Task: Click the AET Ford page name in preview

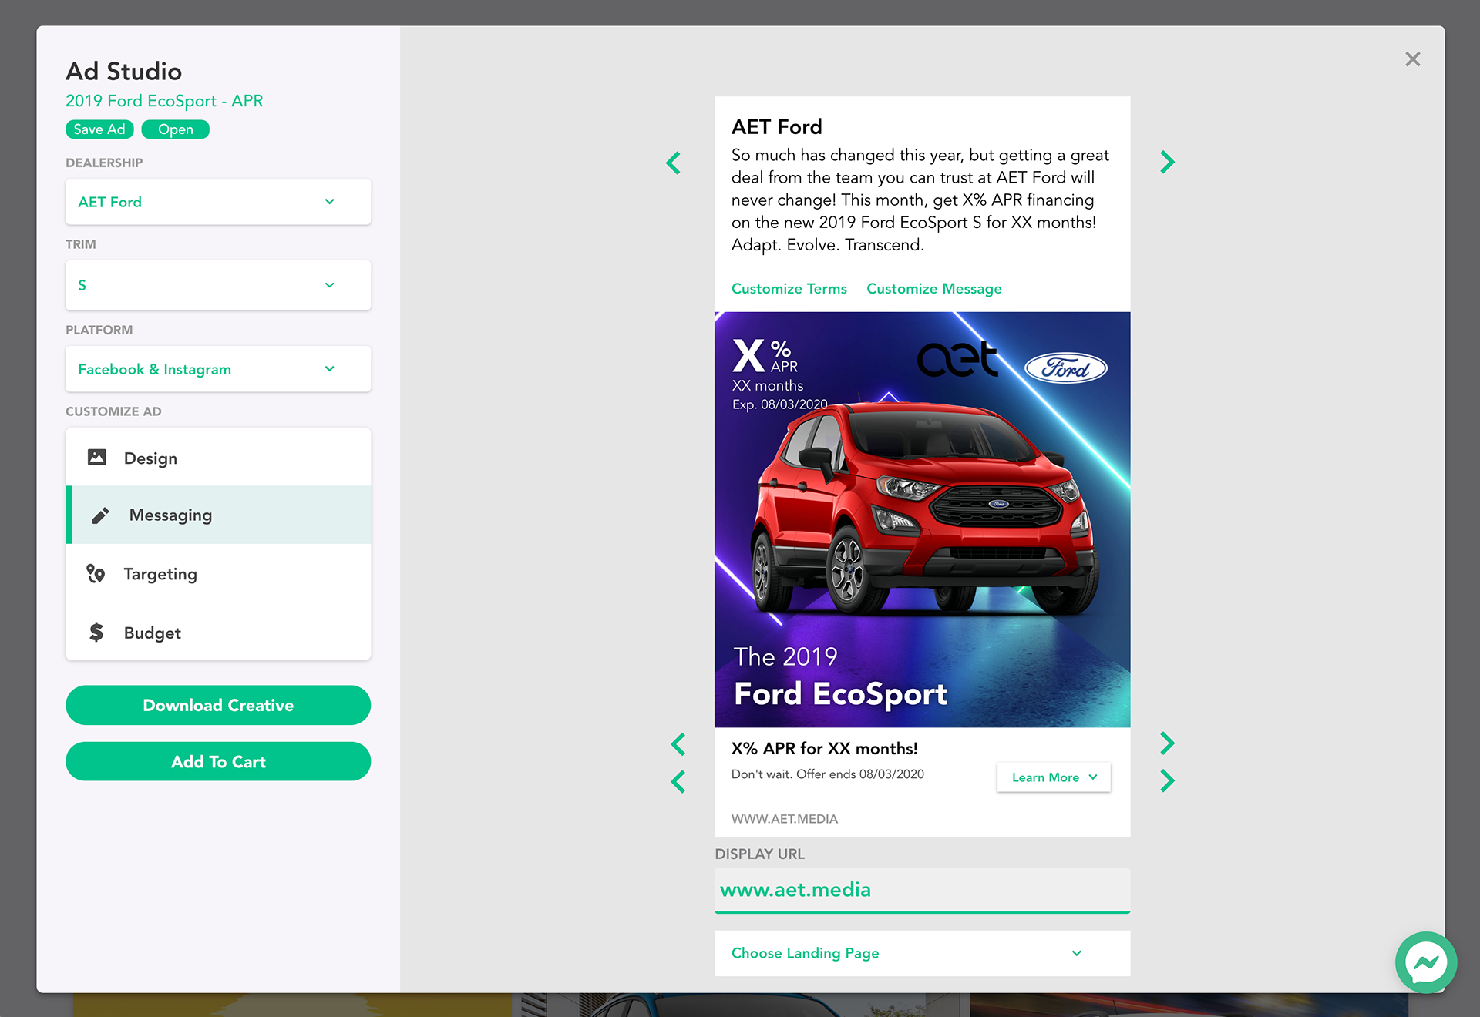Action: (x=776, y=126)
